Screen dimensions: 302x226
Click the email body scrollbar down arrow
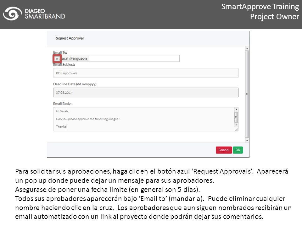tap(236, 125)
